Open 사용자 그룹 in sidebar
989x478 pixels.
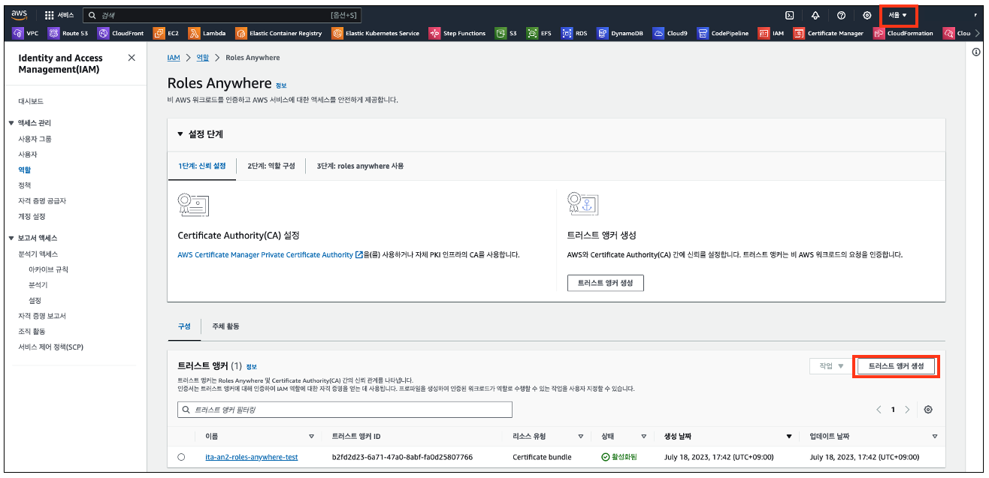click(x=35, y=139)
